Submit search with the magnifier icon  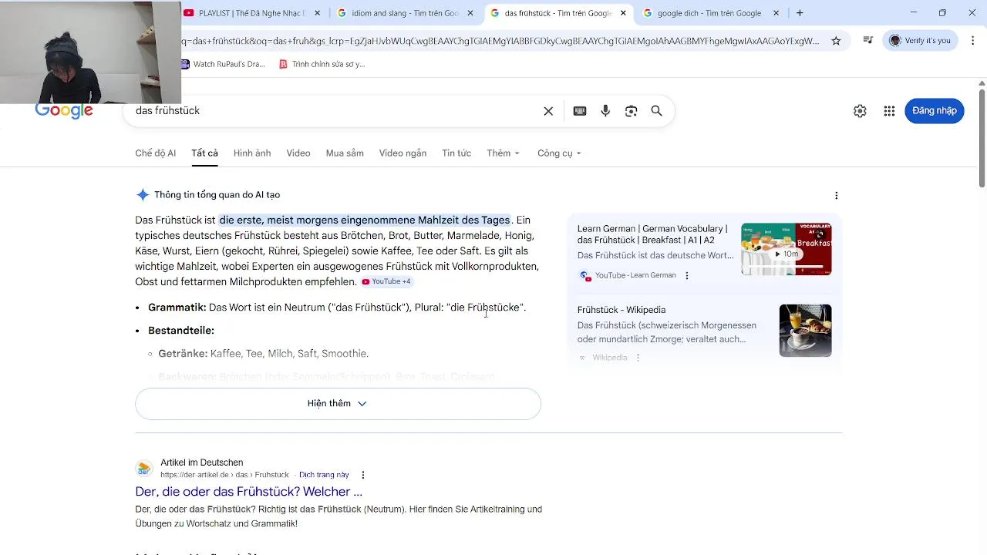(x=657, y=111)
